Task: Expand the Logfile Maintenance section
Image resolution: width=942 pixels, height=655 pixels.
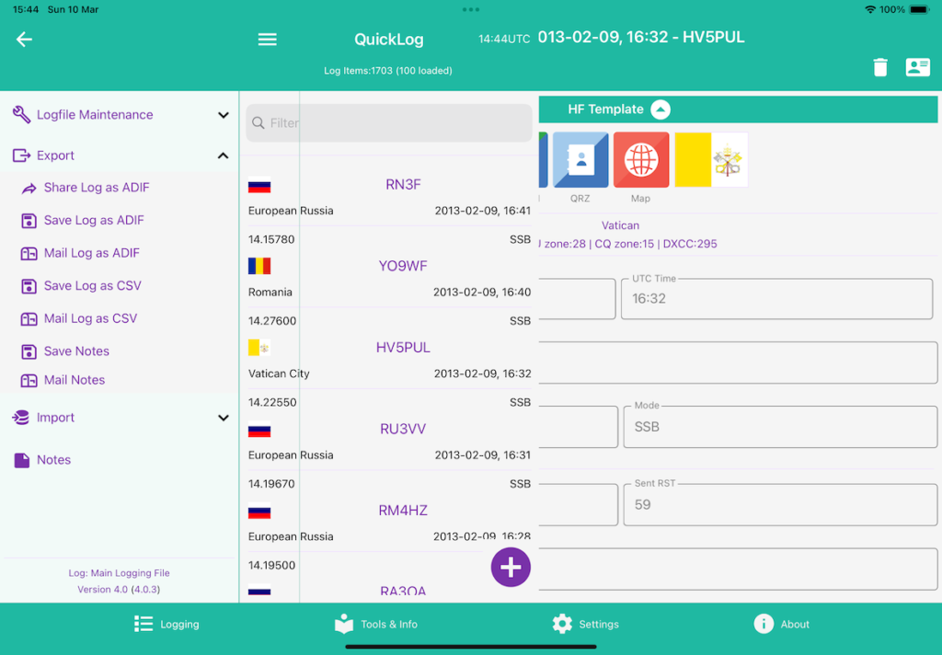Action: (x=120, y=115)
